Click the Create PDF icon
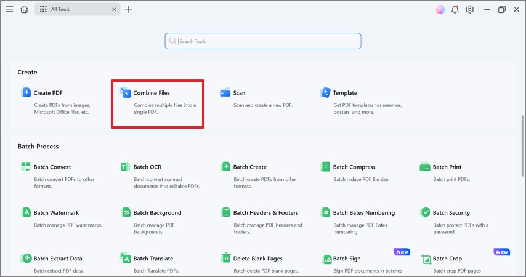The width and height of the screenshot is (526, 277). [26, 92]
